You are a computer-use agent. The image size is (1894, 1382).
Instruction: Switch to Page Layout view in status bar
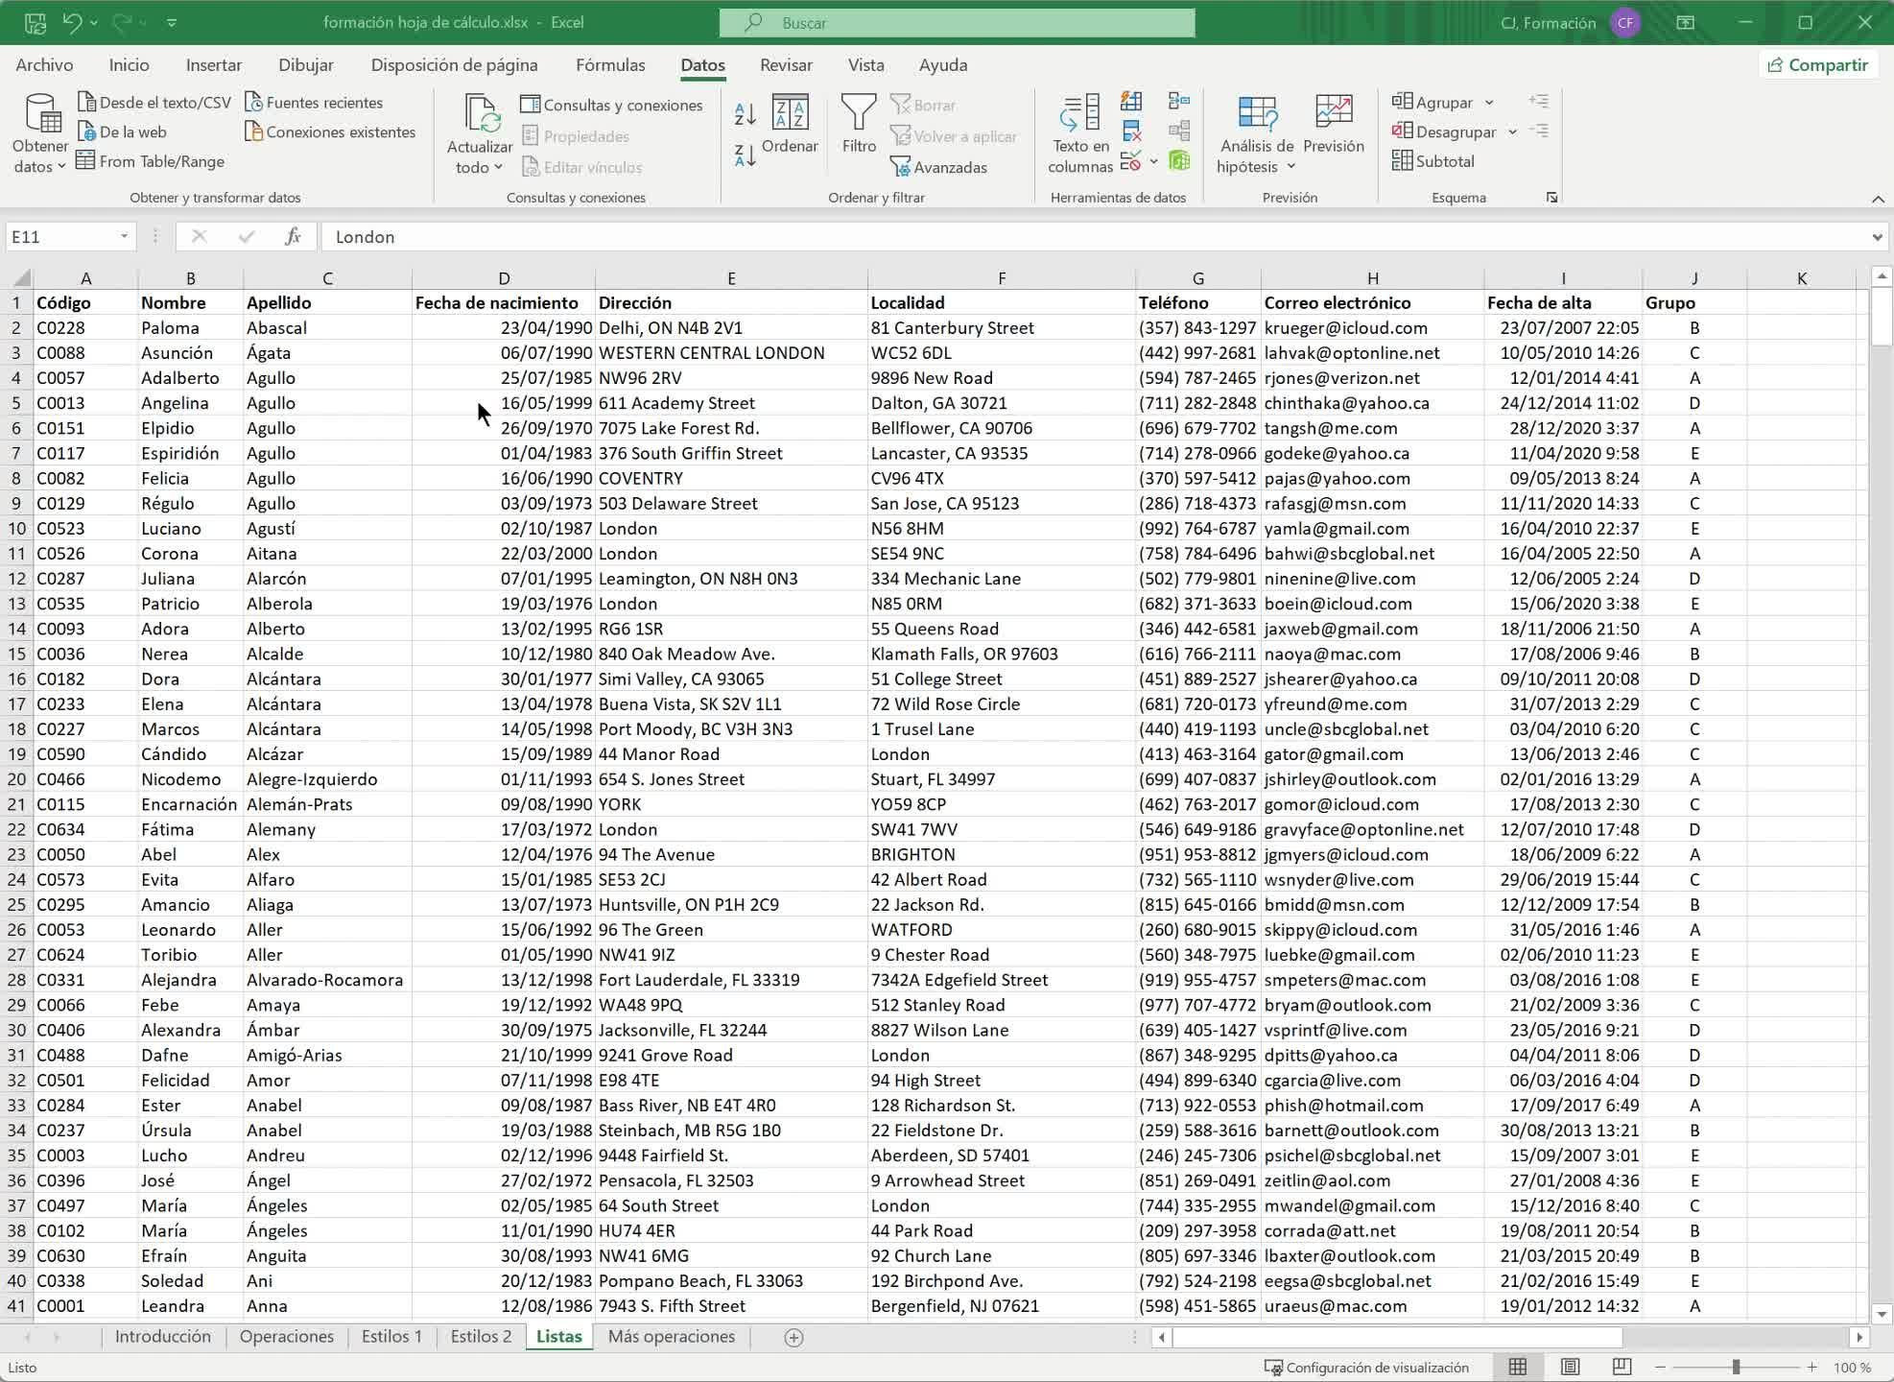tap(1570, 1367)
